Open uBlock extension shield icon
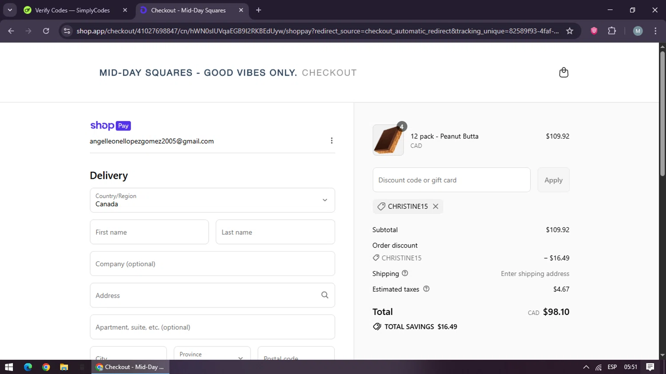Image resolution: width=666 pixels, height=374 pixels. pos(594,31)
